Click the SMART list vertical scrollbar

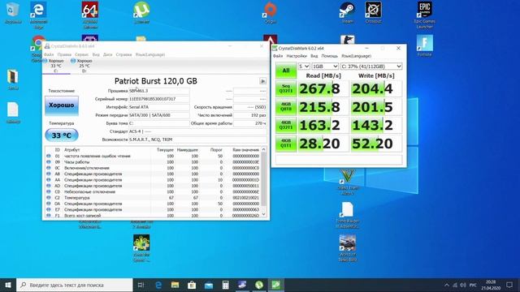[263, 178]
